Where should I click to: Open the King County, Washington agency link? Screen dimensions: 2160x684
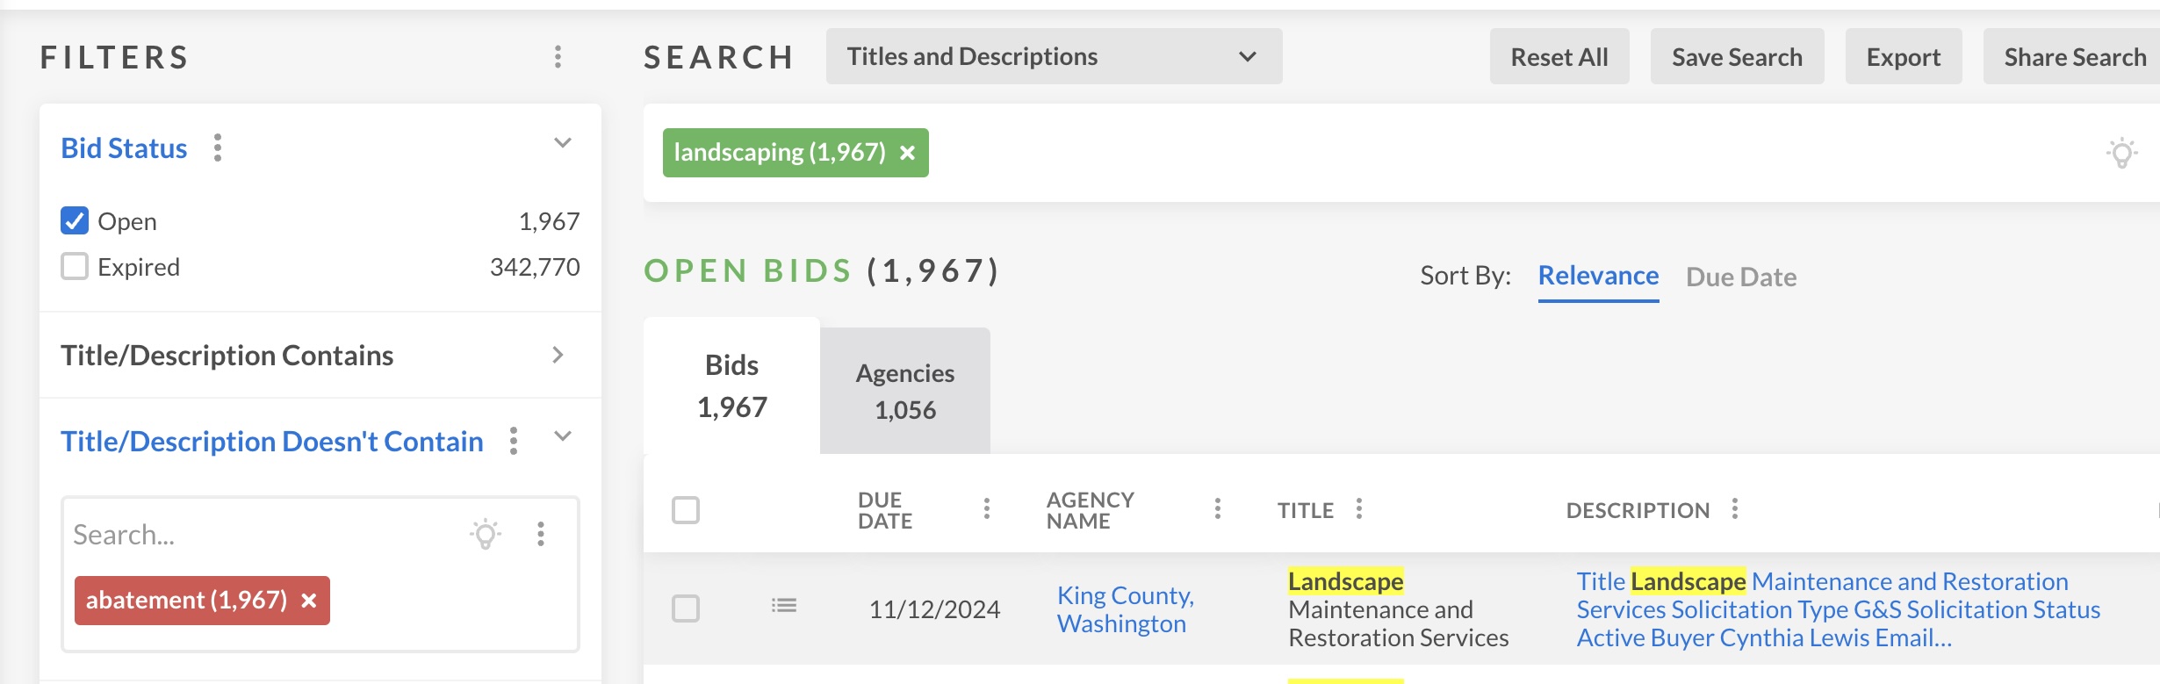coord(1125,609)
